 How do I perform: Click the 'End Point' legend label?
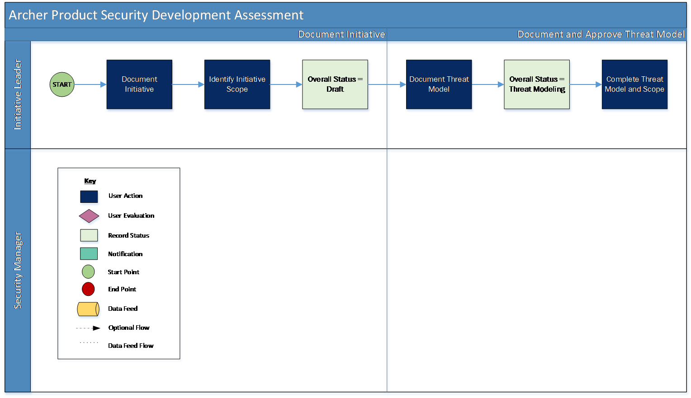pyautogui.click(x=122, y=289)
